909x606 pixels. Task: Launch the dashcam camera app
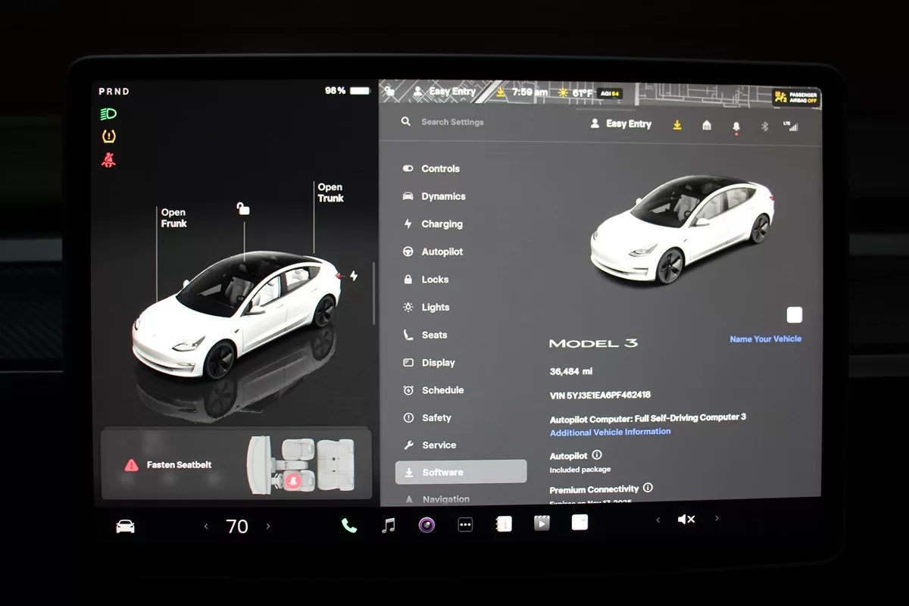click(x=427, y=525)
